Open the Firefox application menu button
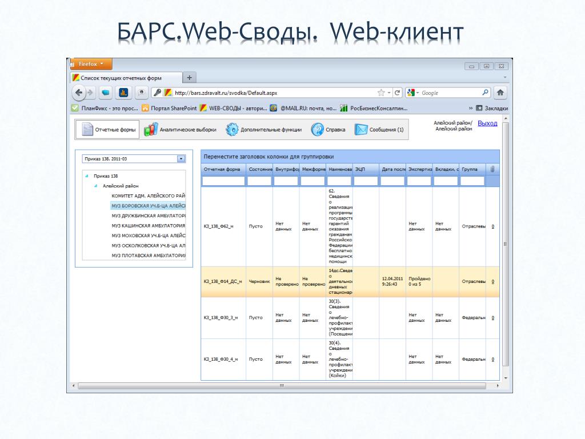Image resolution: width=585 pixels, height=439 pixels. coord(91,64)
